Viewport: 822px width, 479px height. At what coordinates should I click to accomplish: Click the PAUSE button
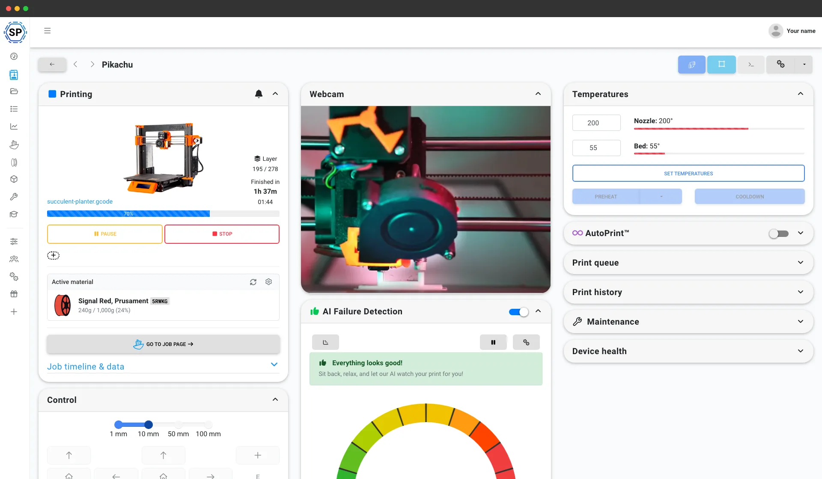click(105, 234)
